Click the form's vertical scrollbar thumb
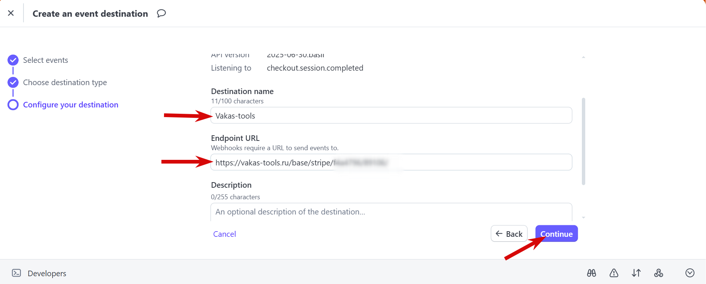 [583, 141]
